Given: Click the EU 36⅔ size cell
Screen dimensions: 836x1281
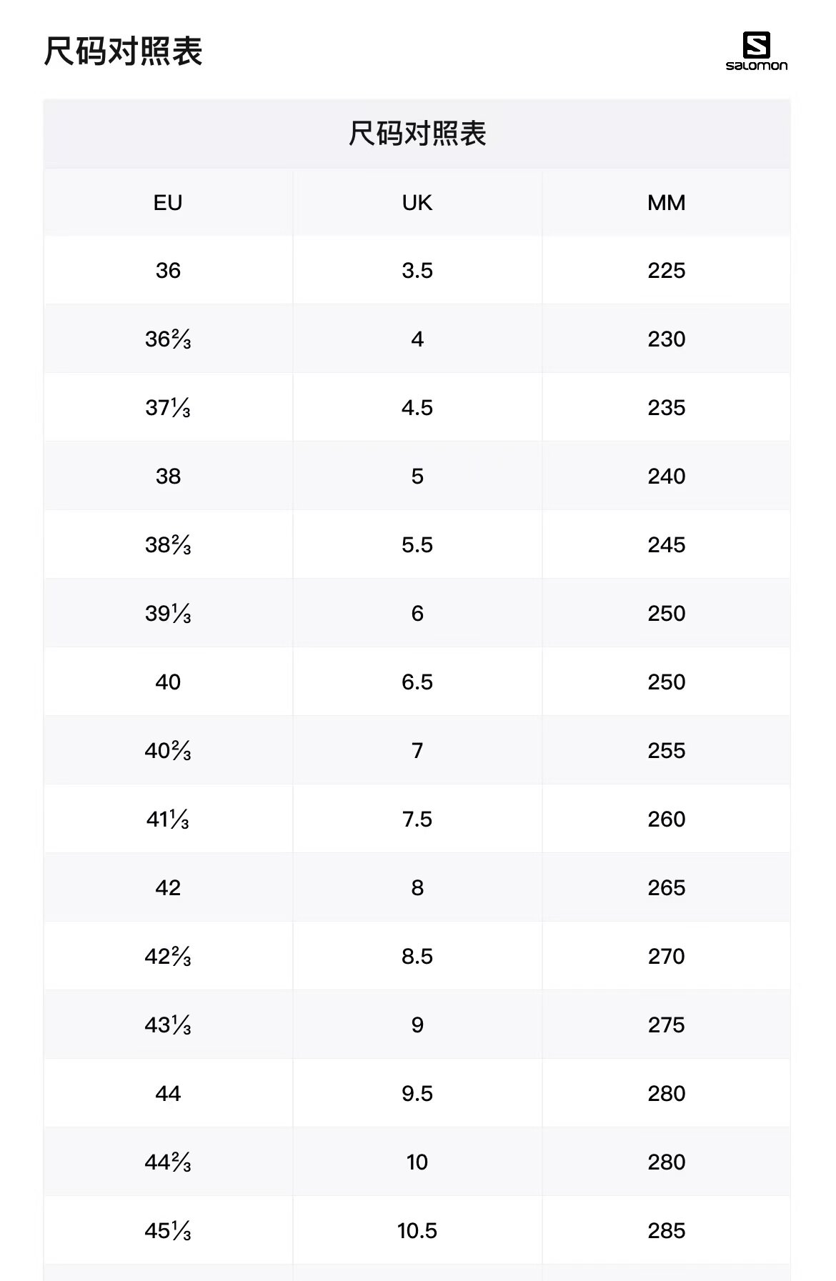Looking at the screenshot, I should (x=168, y=339).
